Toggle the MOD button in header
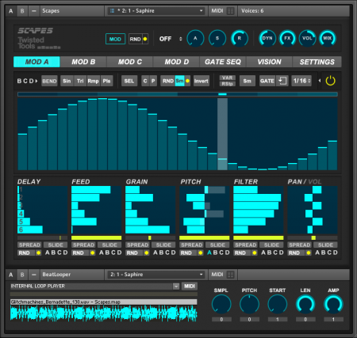The image size is (357, 338). (x=115, y=39)
